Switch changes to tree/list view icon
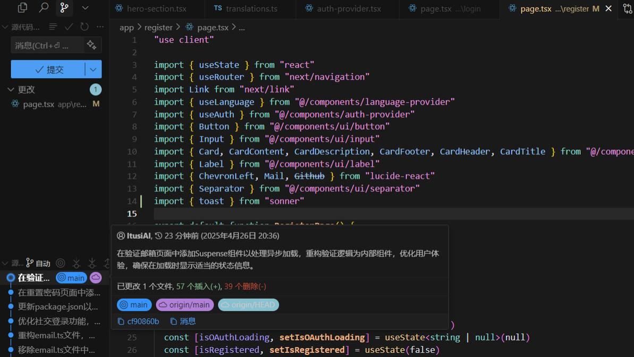The width and height of the screenshot is (634, 357). tap(53, 27)
